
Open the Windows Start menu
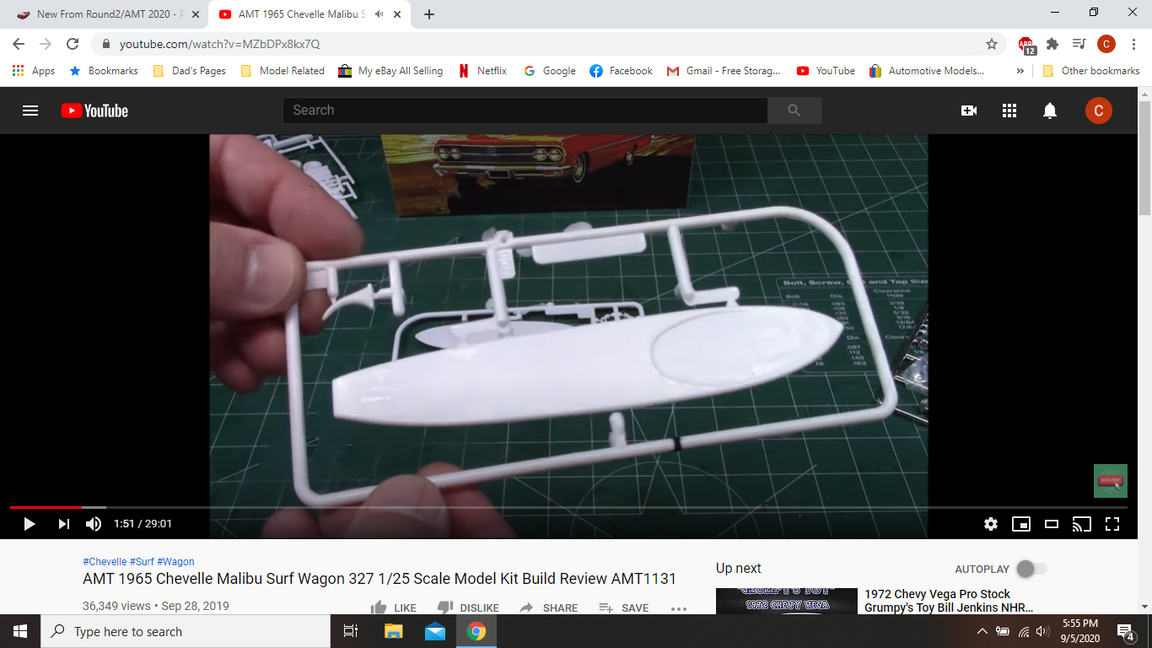coord(20,631)
